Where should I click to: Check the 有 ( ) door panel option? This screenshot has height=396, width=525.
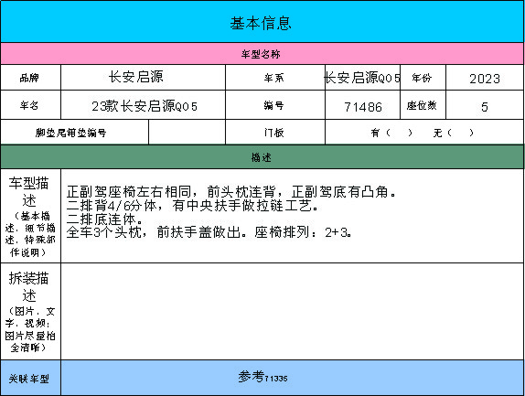tap(391, 133)
